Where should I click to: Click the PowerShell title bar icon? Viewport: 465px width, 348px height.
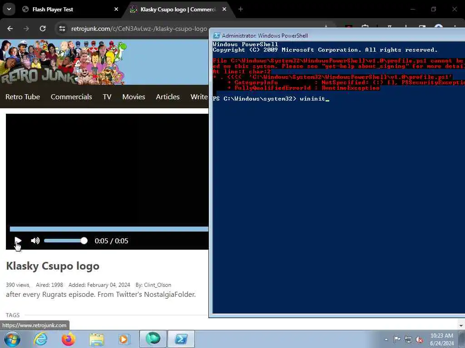[217, 35]
